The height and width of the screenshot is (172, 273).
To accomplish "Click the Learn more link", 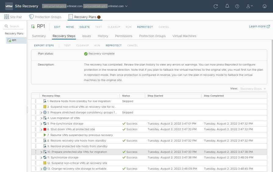I will point(259,27).
